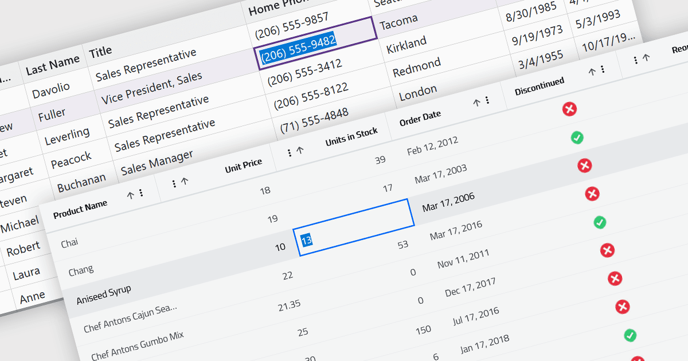Click the red discontinued mark in Chai row
688x361 pixels.
[x=569, y=109]
